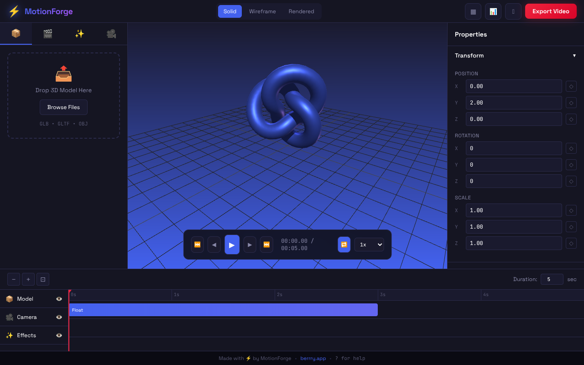Add keyframe for Rotation X
584x365 pixels.
click(x=571, y=148)
